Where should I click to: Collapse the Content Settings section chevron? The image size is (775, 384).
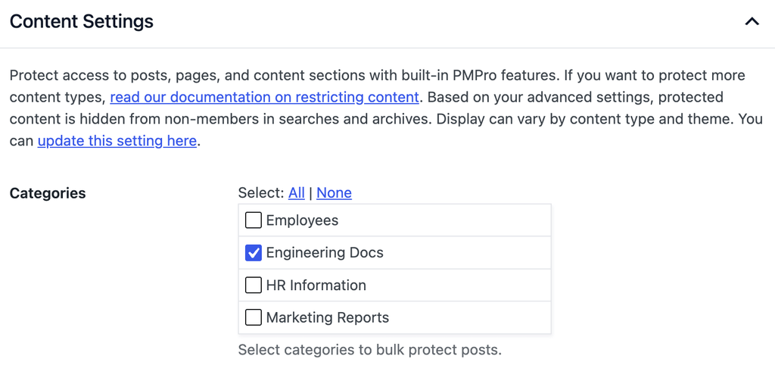pyautogui.click(x=752, y=22)
